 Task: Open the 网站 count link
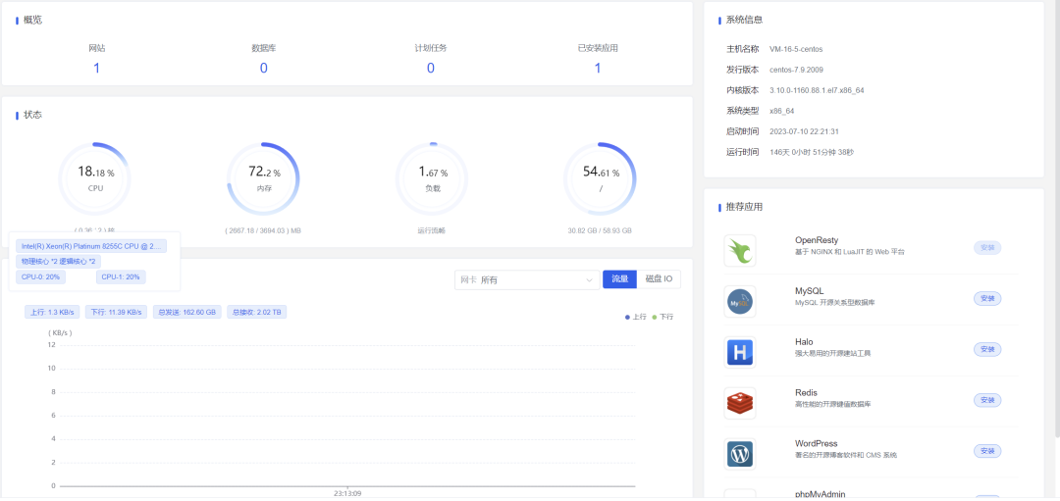tap(96, 69)
